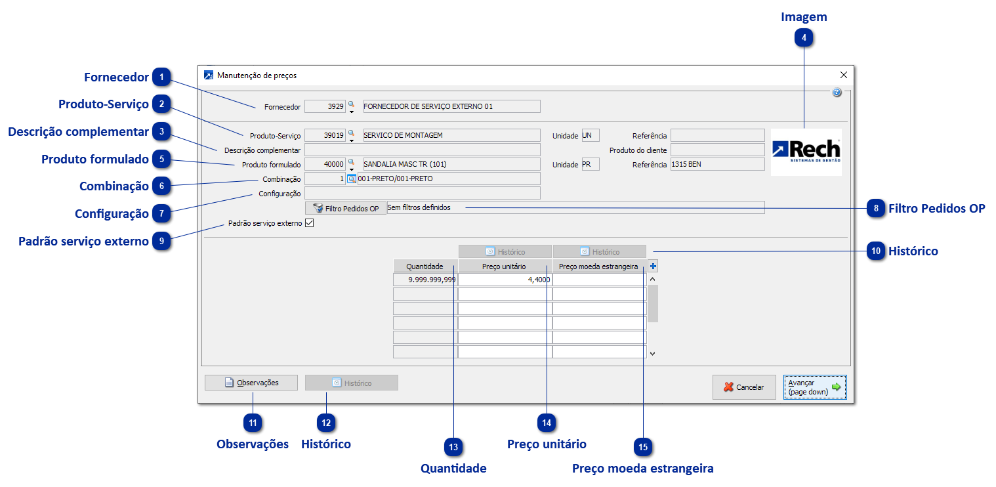Click the Descrição complementar input field
Viewport: 996px width, 487px height.
click(423, 150)
